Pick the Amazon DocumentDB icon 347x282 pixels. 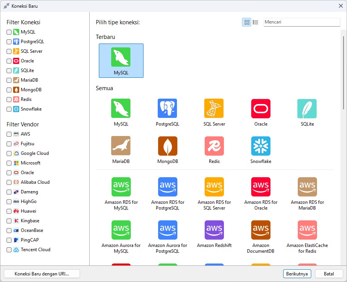pyautogui.click(x=261, y=230)
